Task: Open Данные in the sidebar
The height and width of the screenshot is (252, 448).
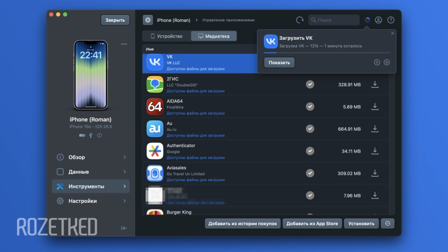Action: pyautogui.click(x=90, y=172)
